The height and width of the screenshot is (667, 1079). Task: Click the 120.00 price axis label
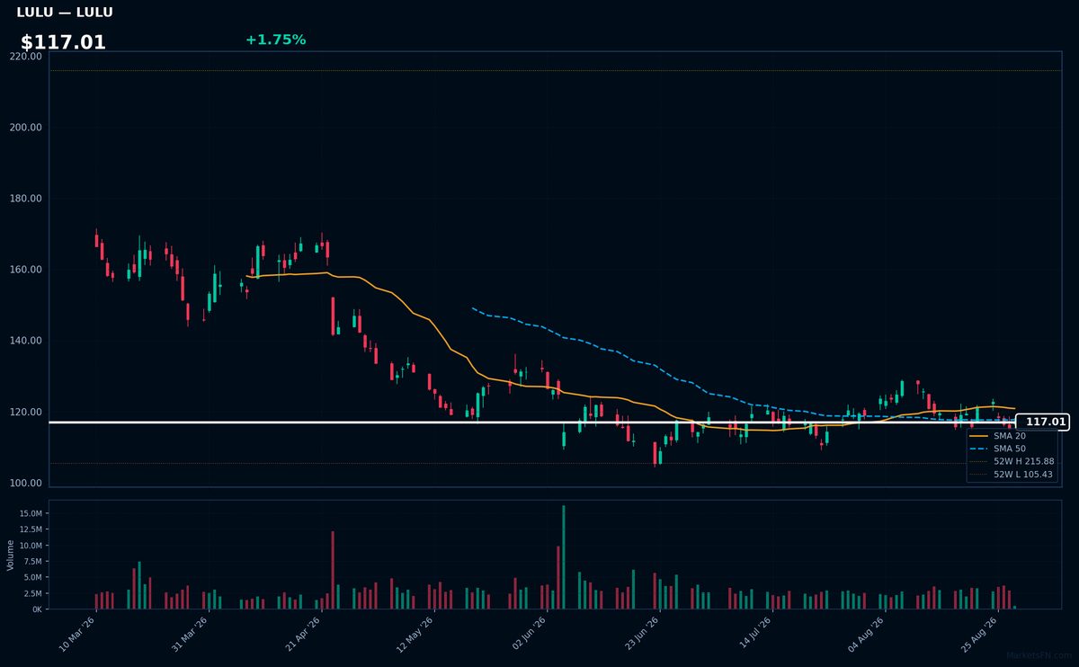click(26, 413)
